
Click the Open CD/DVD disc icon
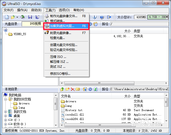pyautogui.click(x=23, y=17)
